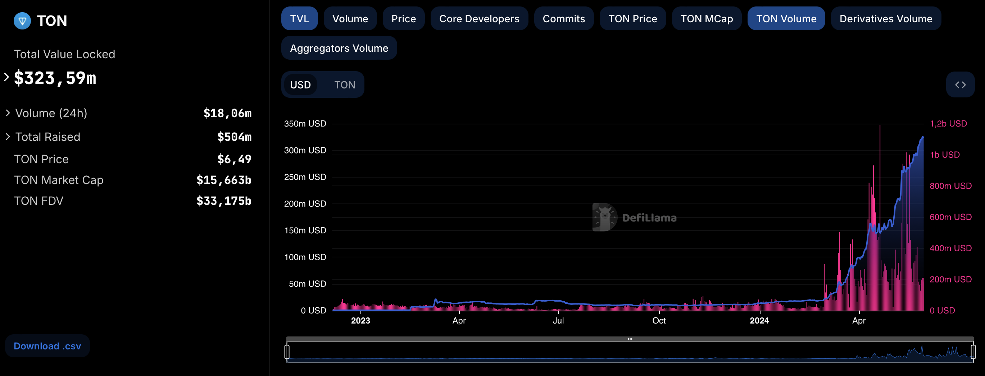Viewport: 985px width, 376px height.
Task: Click the Oct x-axis label
Action: 658,321
